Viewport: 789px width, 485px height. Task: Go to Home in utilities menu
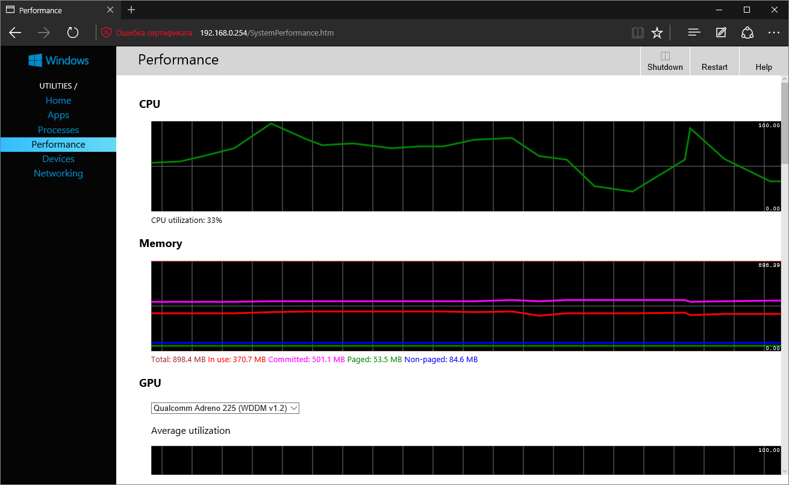coord(58,101)
